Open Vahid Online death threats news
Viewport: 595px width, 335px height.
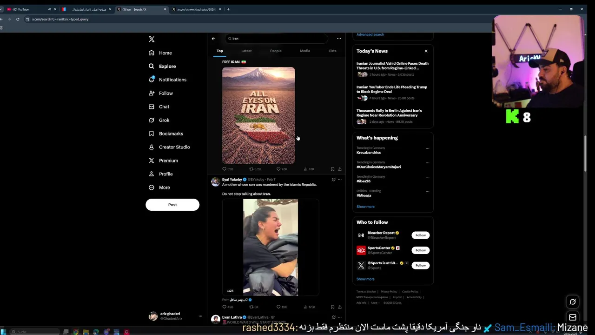pos(393,69)
